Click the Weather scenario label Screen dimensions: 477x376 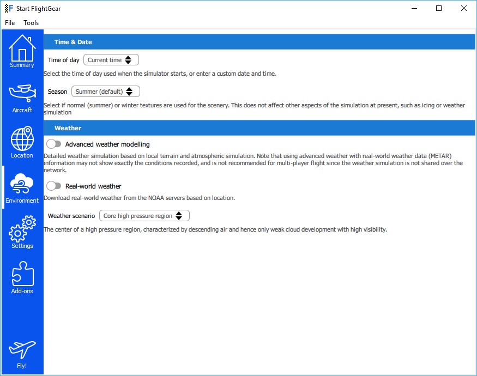(x=71, y=216)
